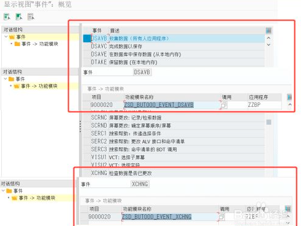Open table settings icon beside 应用程序 column header

(x=289, y=97)
